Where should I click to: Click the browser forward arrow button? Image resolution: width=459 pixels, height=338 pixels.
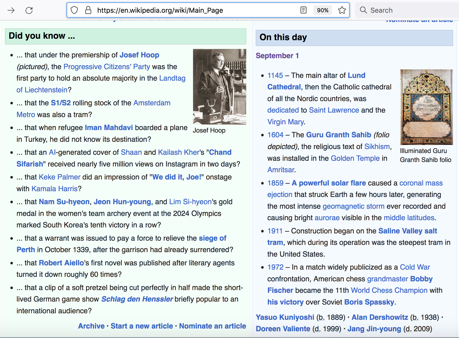point(11,10)
